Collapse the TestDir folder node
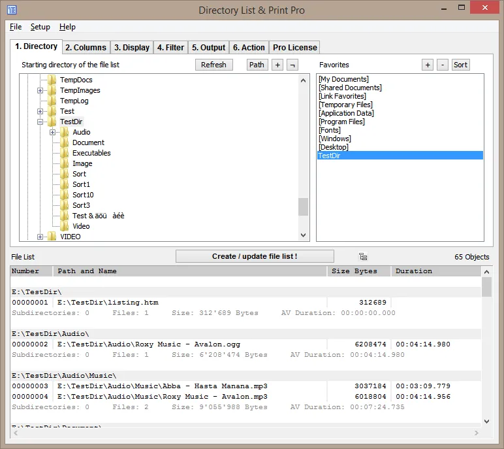The image size is (504, 449). [x=40, y=122]
